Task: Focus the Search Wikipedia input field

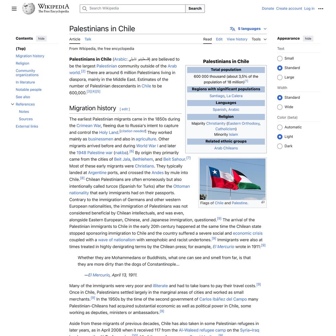Action: pyautogui.click(x=133, y=9)
